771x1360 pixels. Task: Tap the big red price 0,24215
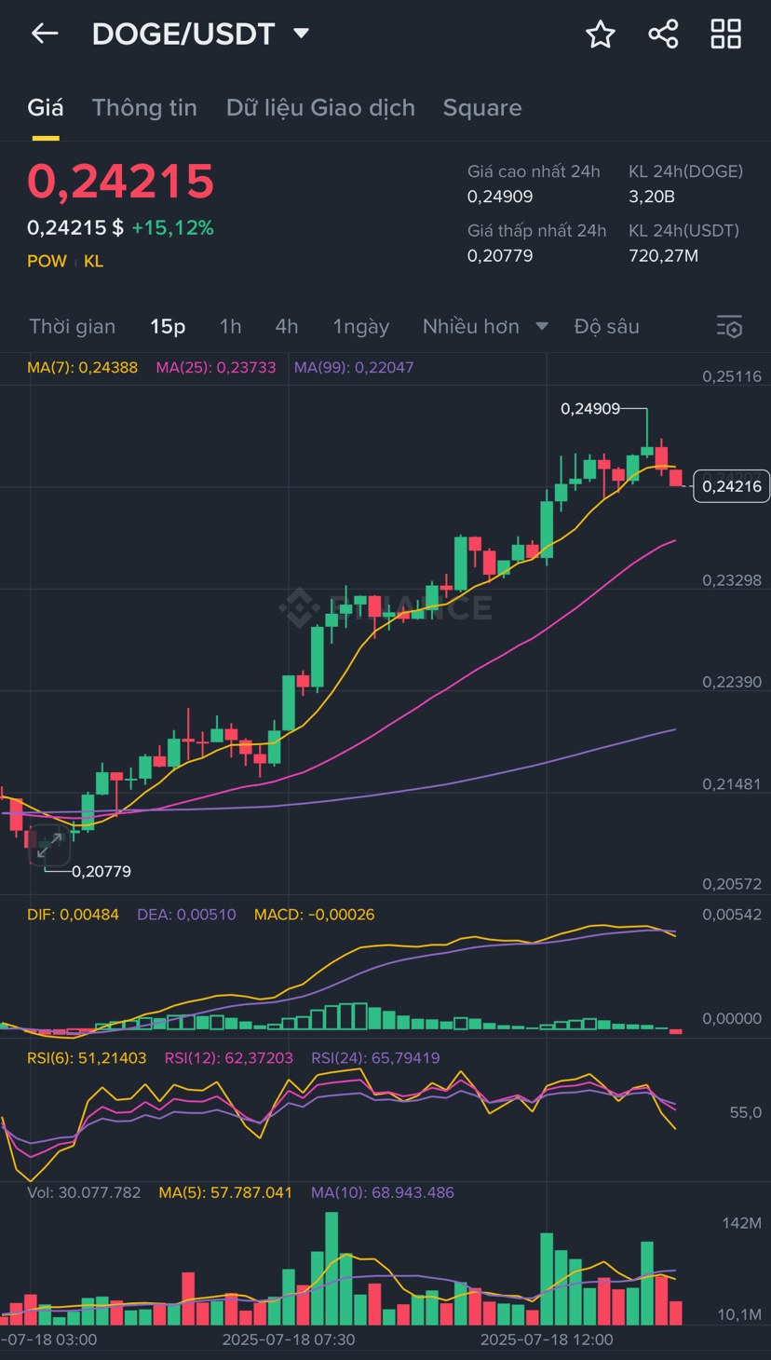click(x=121, y=181)
